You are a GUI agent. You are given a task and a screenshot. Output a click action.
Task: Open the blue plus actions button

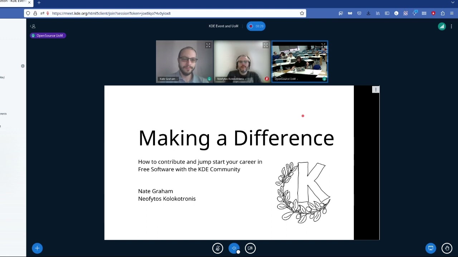pos(37,248)
